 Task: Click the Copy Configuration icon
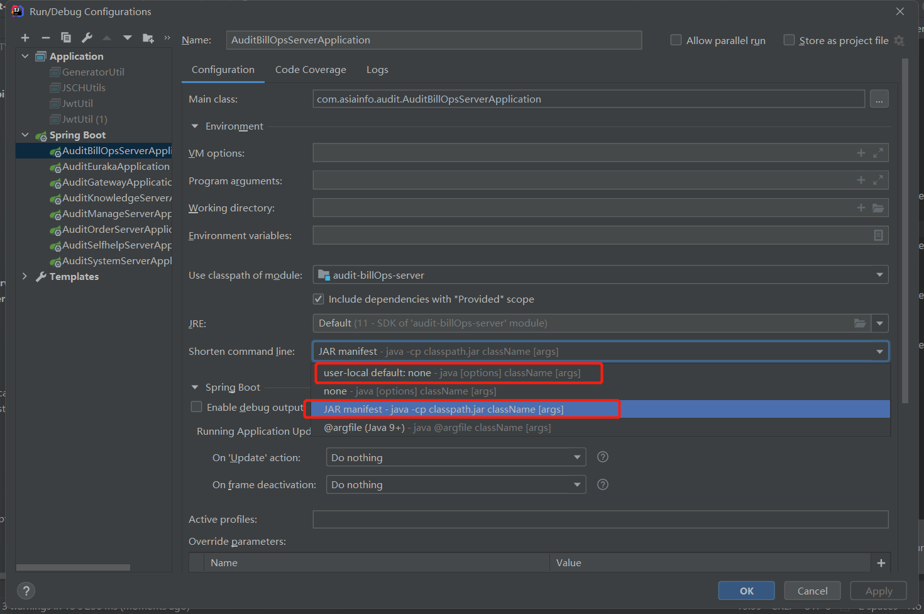pos(66,38)
